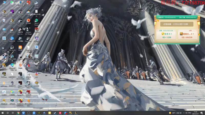Launch the OBS Studio shortcut
This screenshot has width=205, height=115.
12,48
